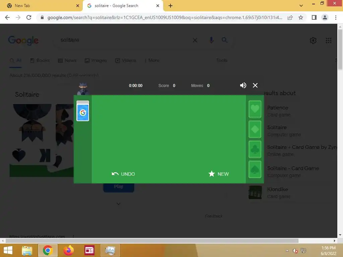
Task: Select the hearts foundation pile
Action: [255, 109]
